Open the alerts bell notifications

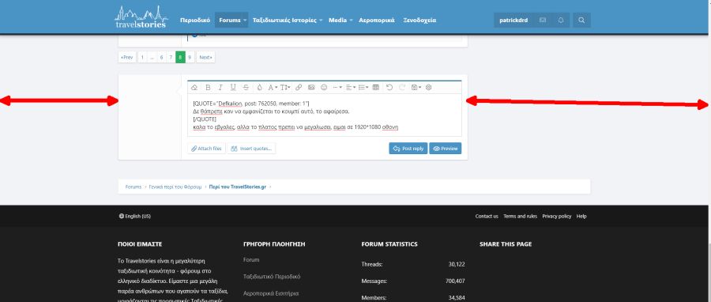[x=561, y=20]
